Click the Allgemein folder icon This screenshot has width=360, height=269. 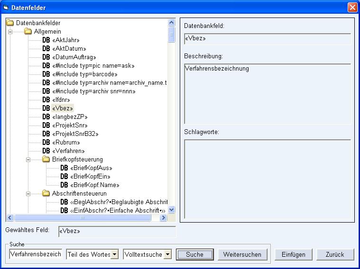tap(28, 31)
